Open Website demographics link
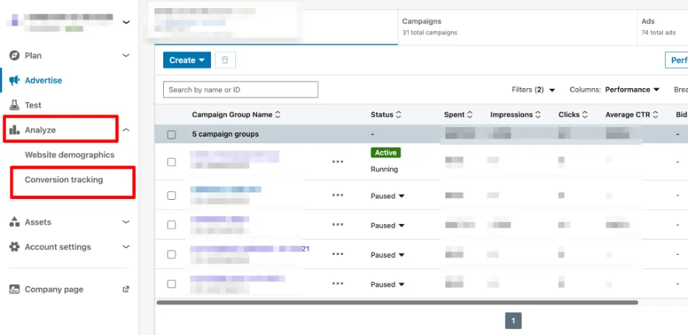This screenshot has width=688, height=335. click(x=70, y=155)
